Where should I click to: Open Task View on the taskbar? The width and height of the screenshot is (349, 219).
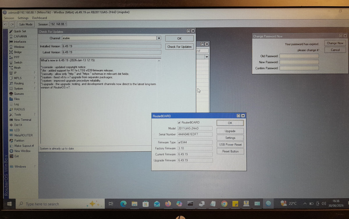[x=111, y=204]
